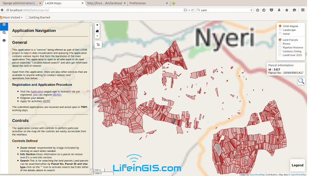Open the Application page link
309x176 pixels.
(37, 92)
